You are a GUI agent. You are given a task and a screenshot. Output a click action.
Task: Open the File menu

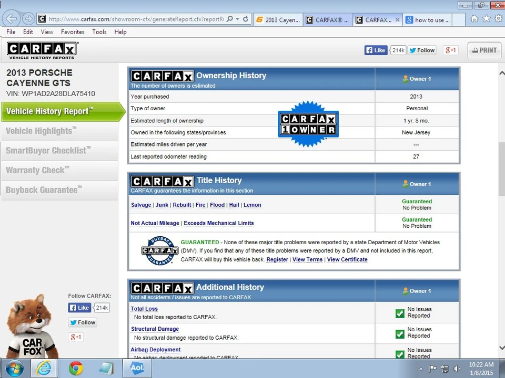[x=11, y=32]
